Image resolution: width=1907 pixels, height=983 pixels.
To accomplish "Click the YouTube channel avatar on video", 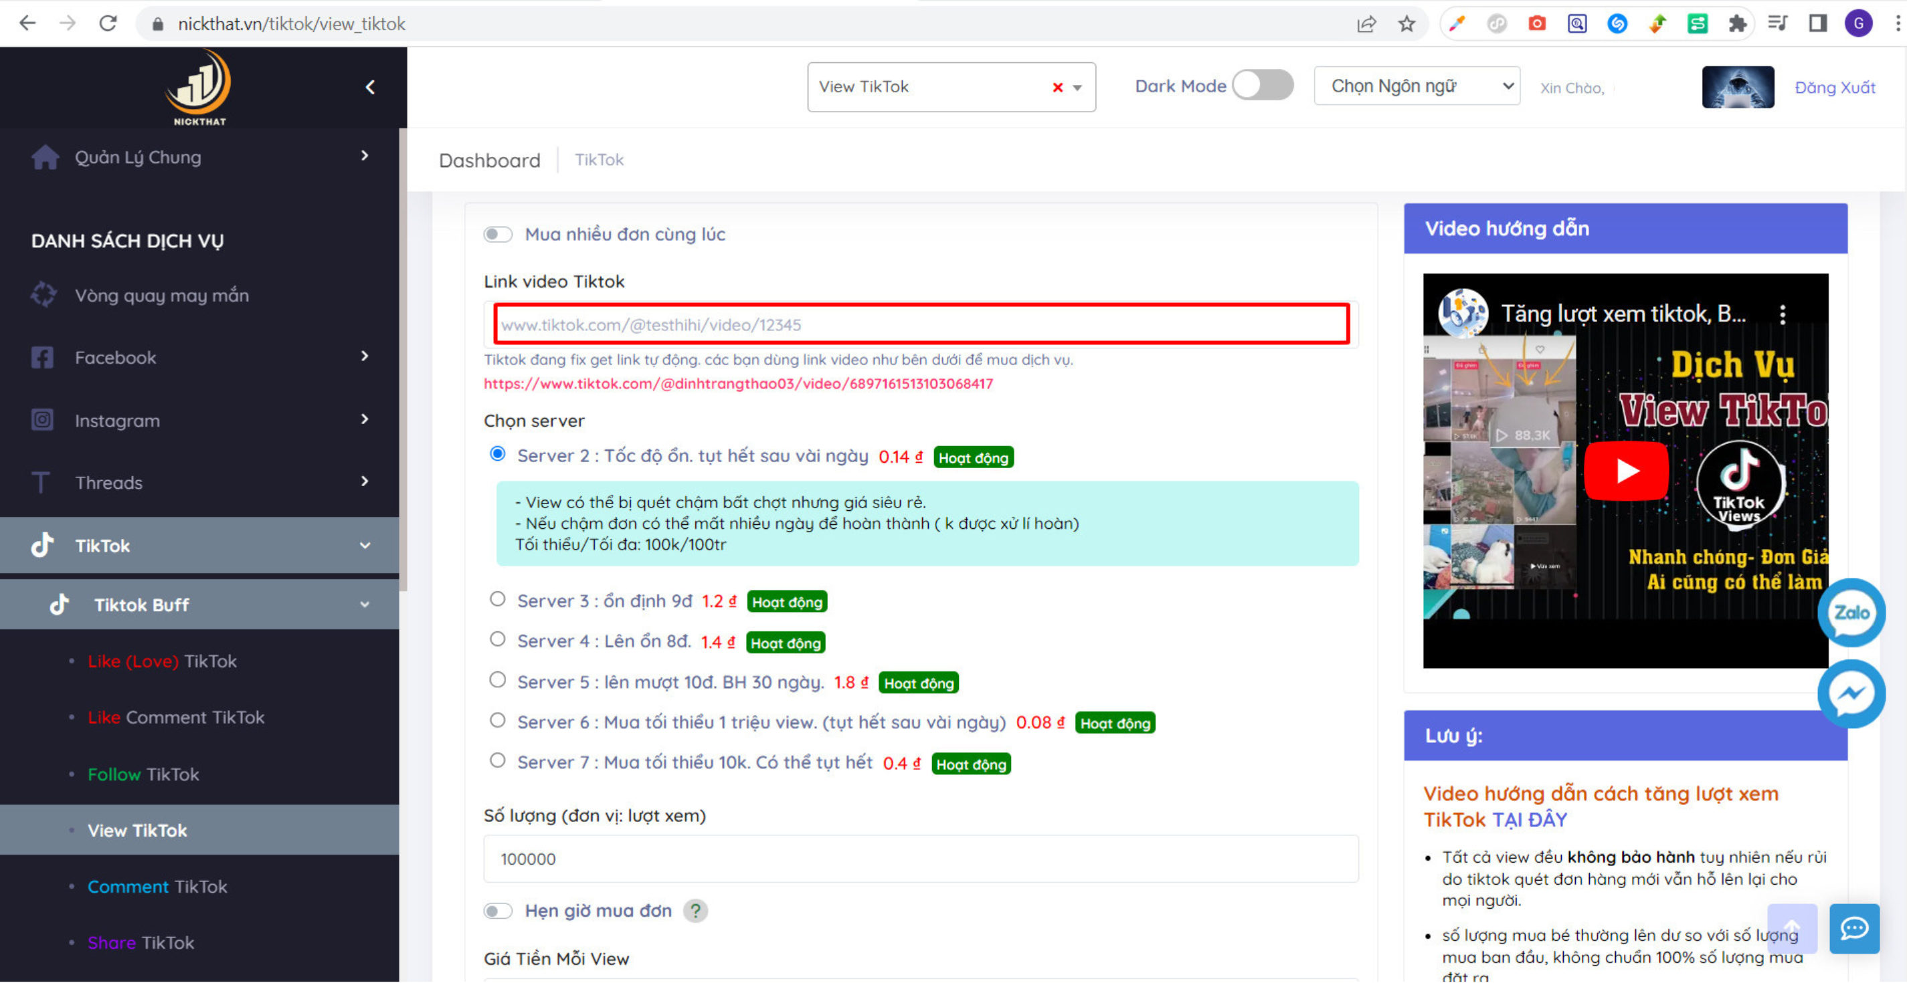I will click(x=1463, y=313).
